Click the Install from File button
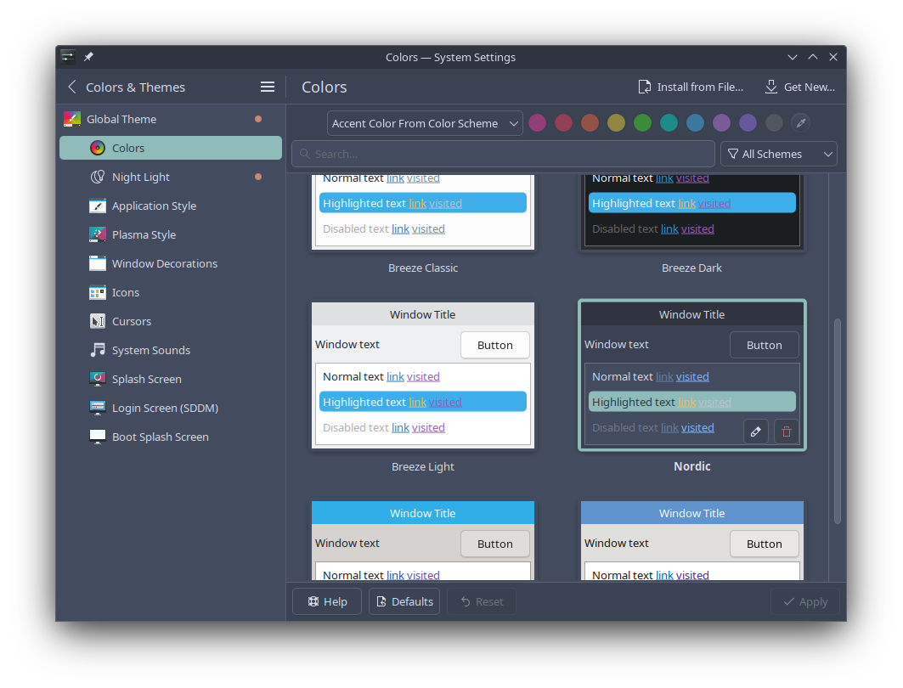 [x=691, y=87]
